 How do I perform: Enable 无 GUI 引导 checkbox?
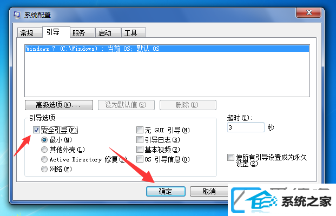click(x=140, y=130)
